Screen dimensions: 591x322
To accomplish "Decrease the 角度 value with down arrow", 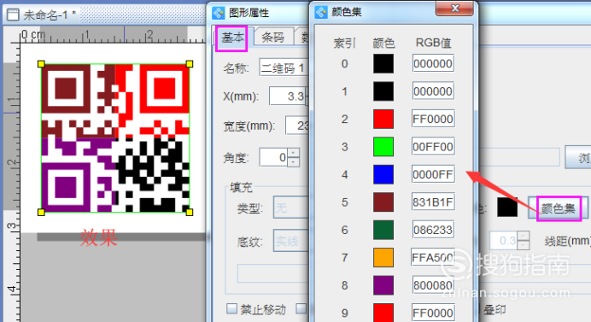I will click(x=293, y=162).
